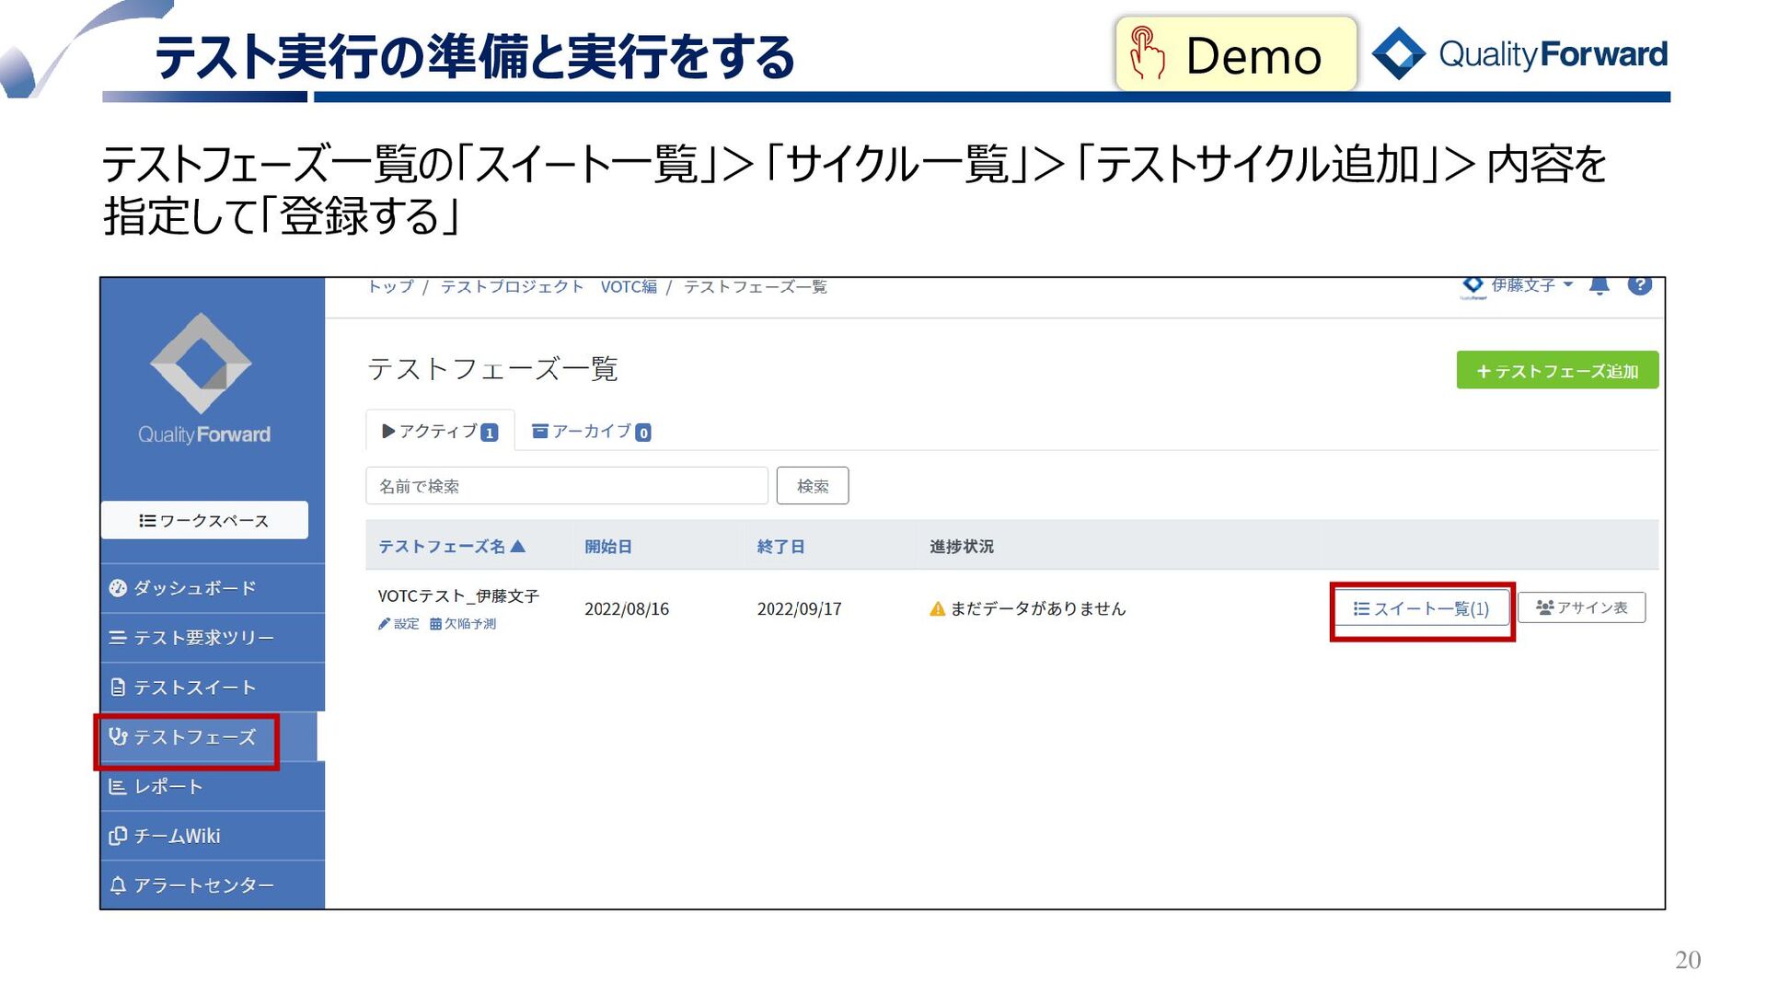Switch to the Active (アクティブ) tab
This screenshot has width=1767, height=994.
coord(440,432)
